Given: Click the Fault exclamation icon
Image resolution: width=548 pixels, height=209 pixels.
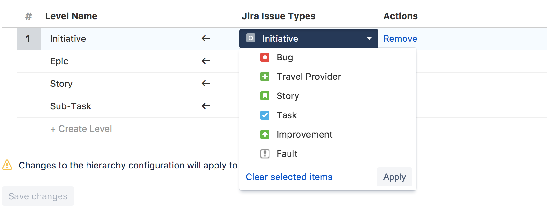Looking at the screenshot, I should [x=265, y=154].
